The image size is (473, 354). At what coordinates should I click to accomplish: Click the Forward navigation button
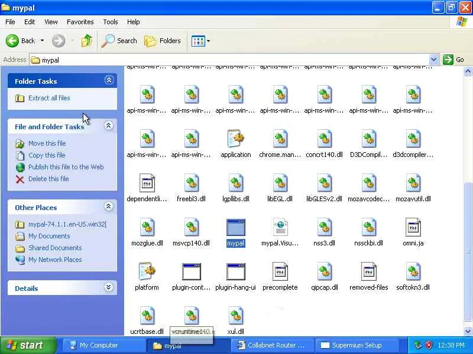pyautogui.click(x=59, y=41)
